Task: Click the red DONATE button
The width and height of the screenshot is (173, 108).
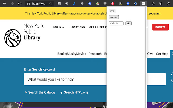Action: 160,27
